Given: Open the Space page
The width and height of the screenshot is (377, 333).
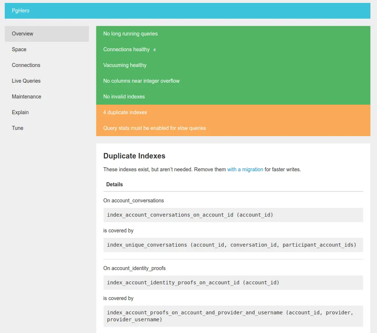Looking at the screenshot, I should coord(47,49).
